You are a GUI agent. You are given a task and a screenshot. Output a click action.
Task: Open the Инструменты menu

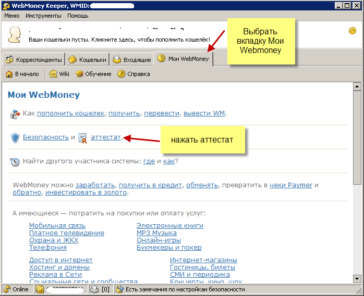pos(43,16)
